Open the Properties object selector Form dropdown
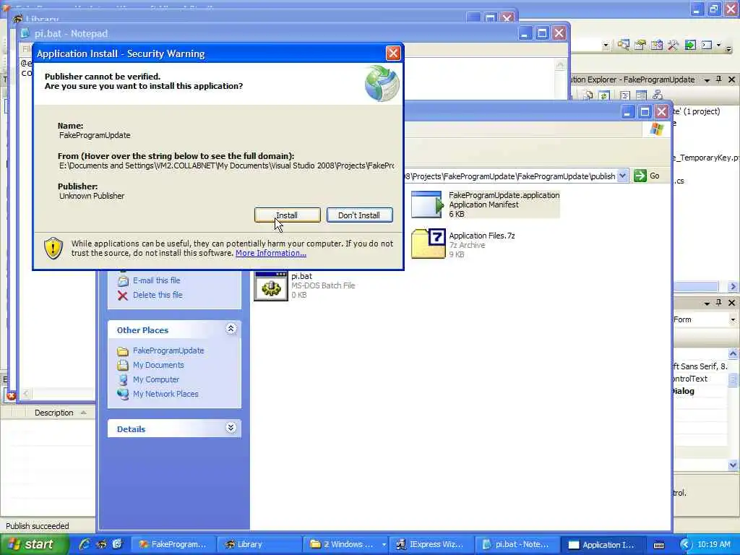The width and height of the screenshot is (740, 555). (733, 319)
